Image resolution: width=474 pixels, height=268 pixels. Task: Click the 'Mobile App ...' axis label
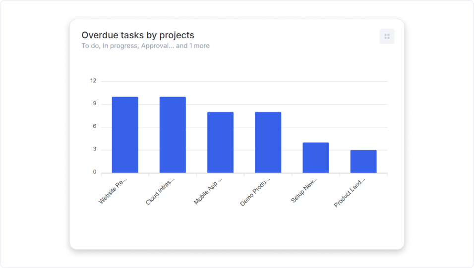(208, 192)
